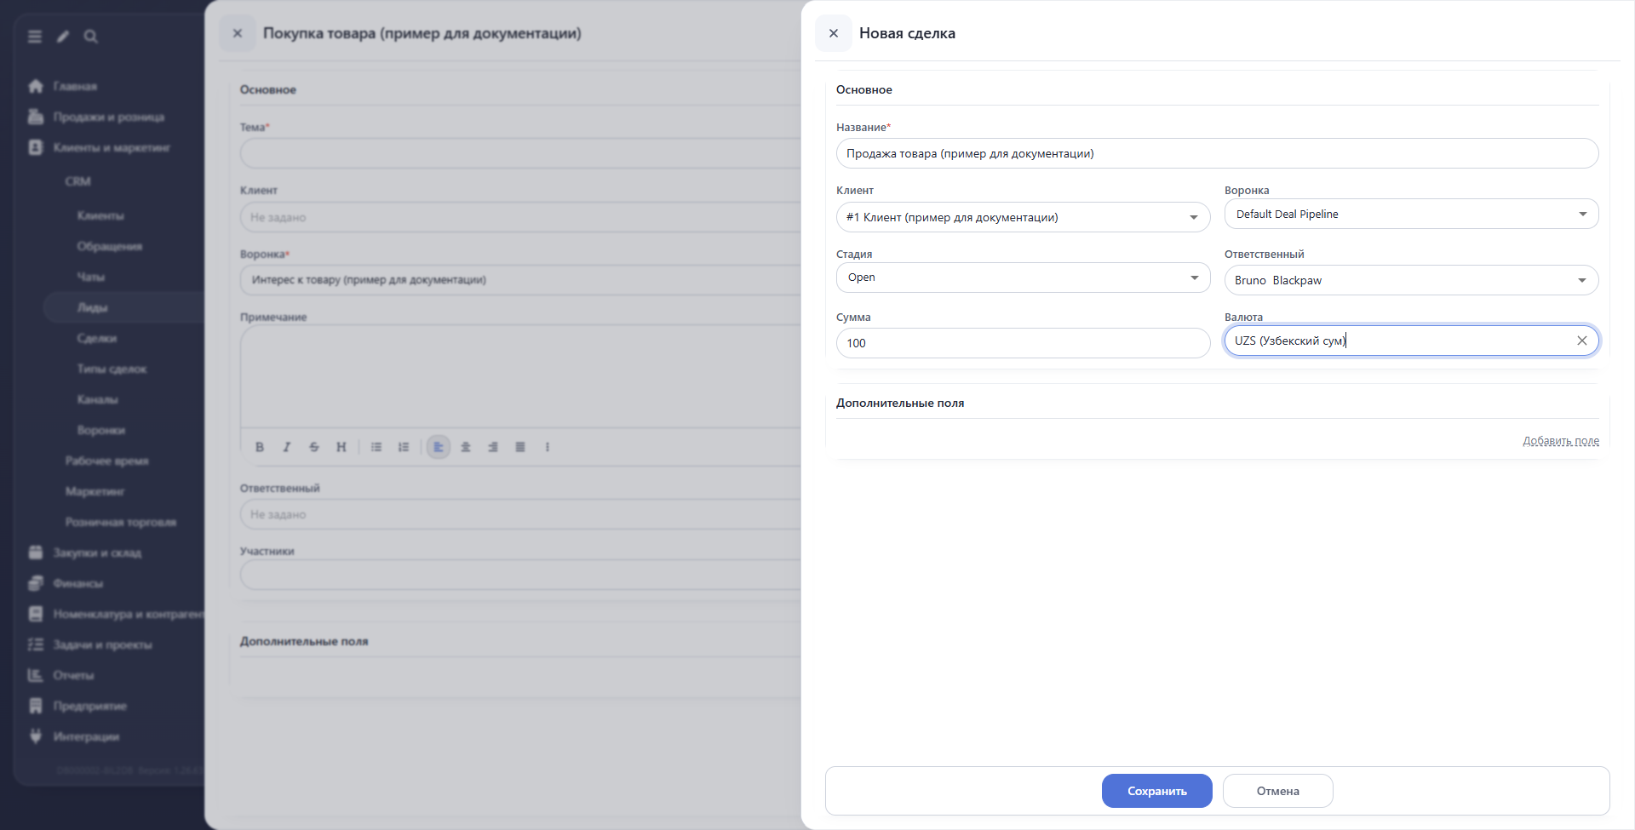Toggle the sidebar hamburger menu icon

(x=35, y=37)
